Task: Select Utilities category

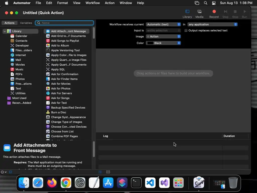Action: 20,93
